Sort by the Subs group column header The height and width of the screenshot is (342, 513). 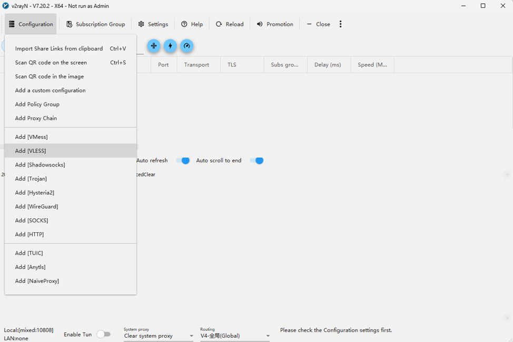(x=285, y=64)
